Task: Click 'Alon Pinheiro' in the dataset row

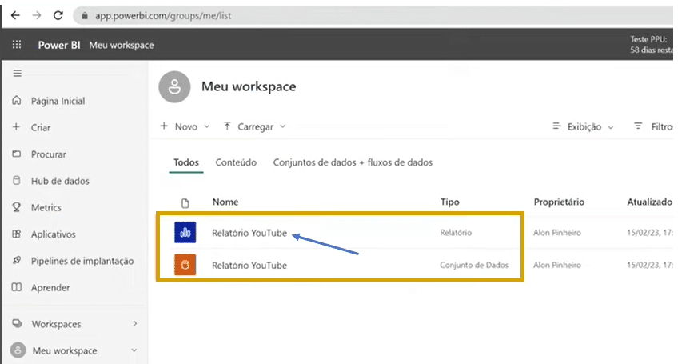Action: 557,265
